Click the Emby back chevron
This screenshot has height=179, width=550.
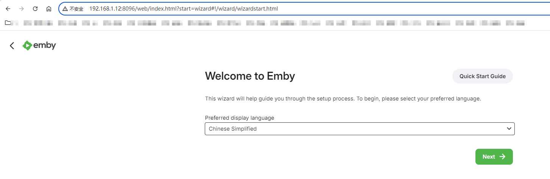(x=12, y=46)
